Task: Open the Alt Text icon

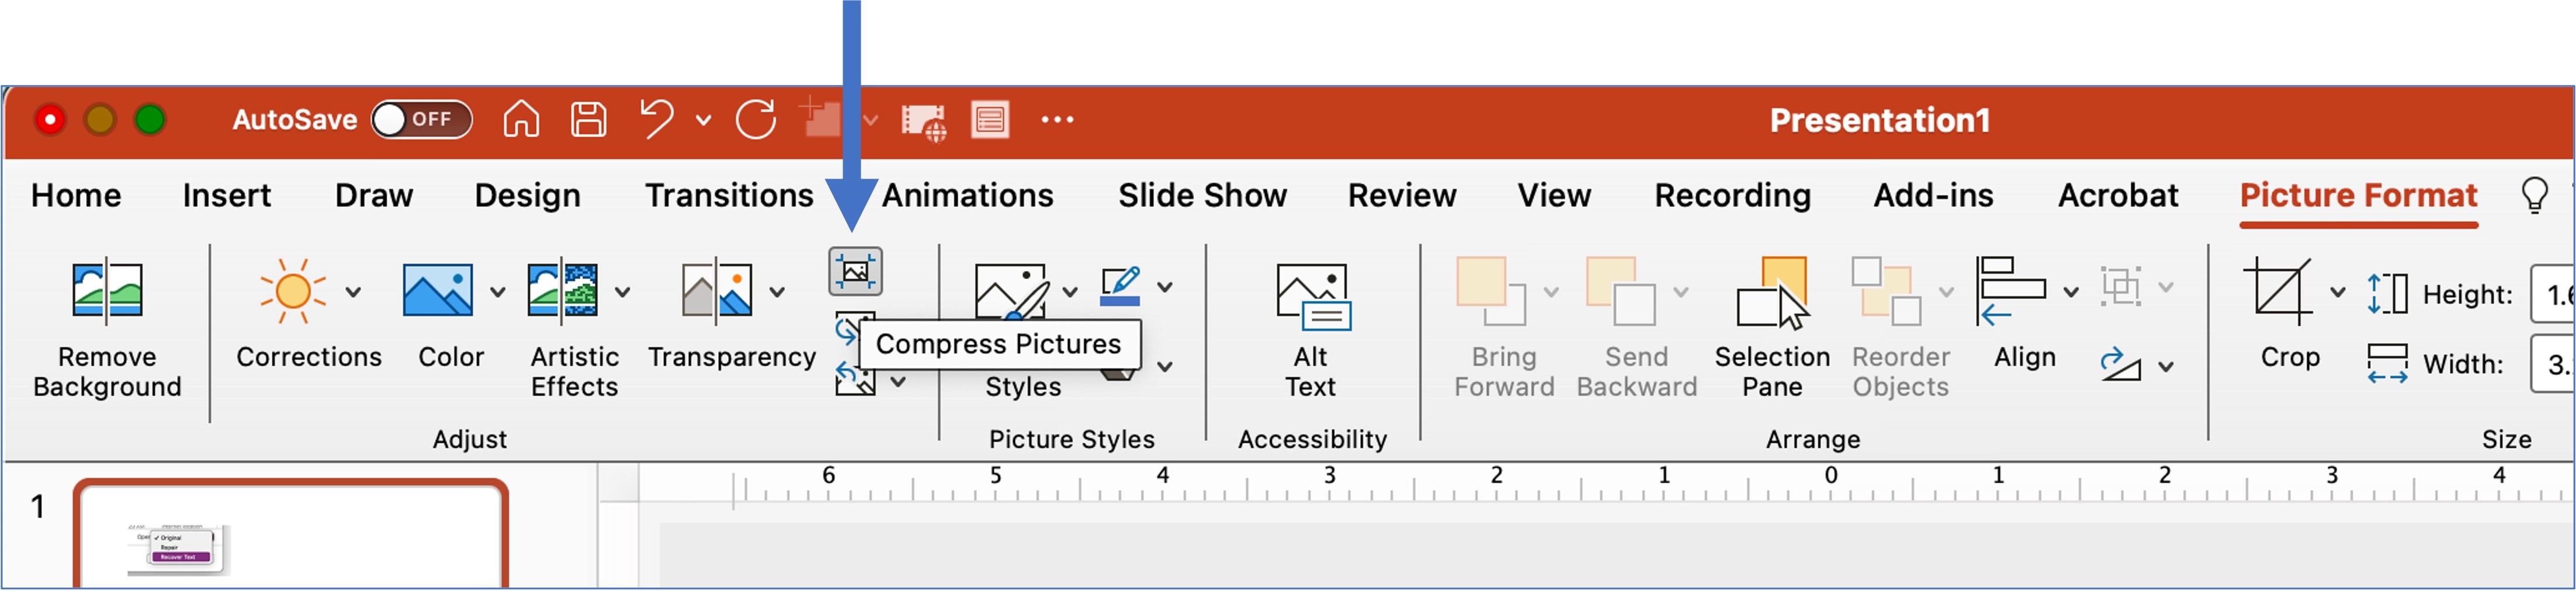Action: [1313, 295]
